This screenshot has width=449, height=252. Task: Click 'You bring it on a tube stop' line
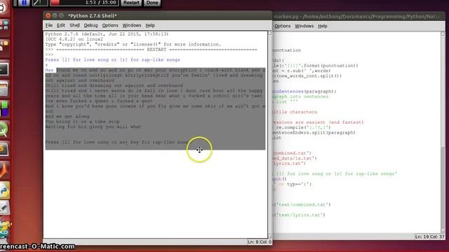(x=83, y=122)
